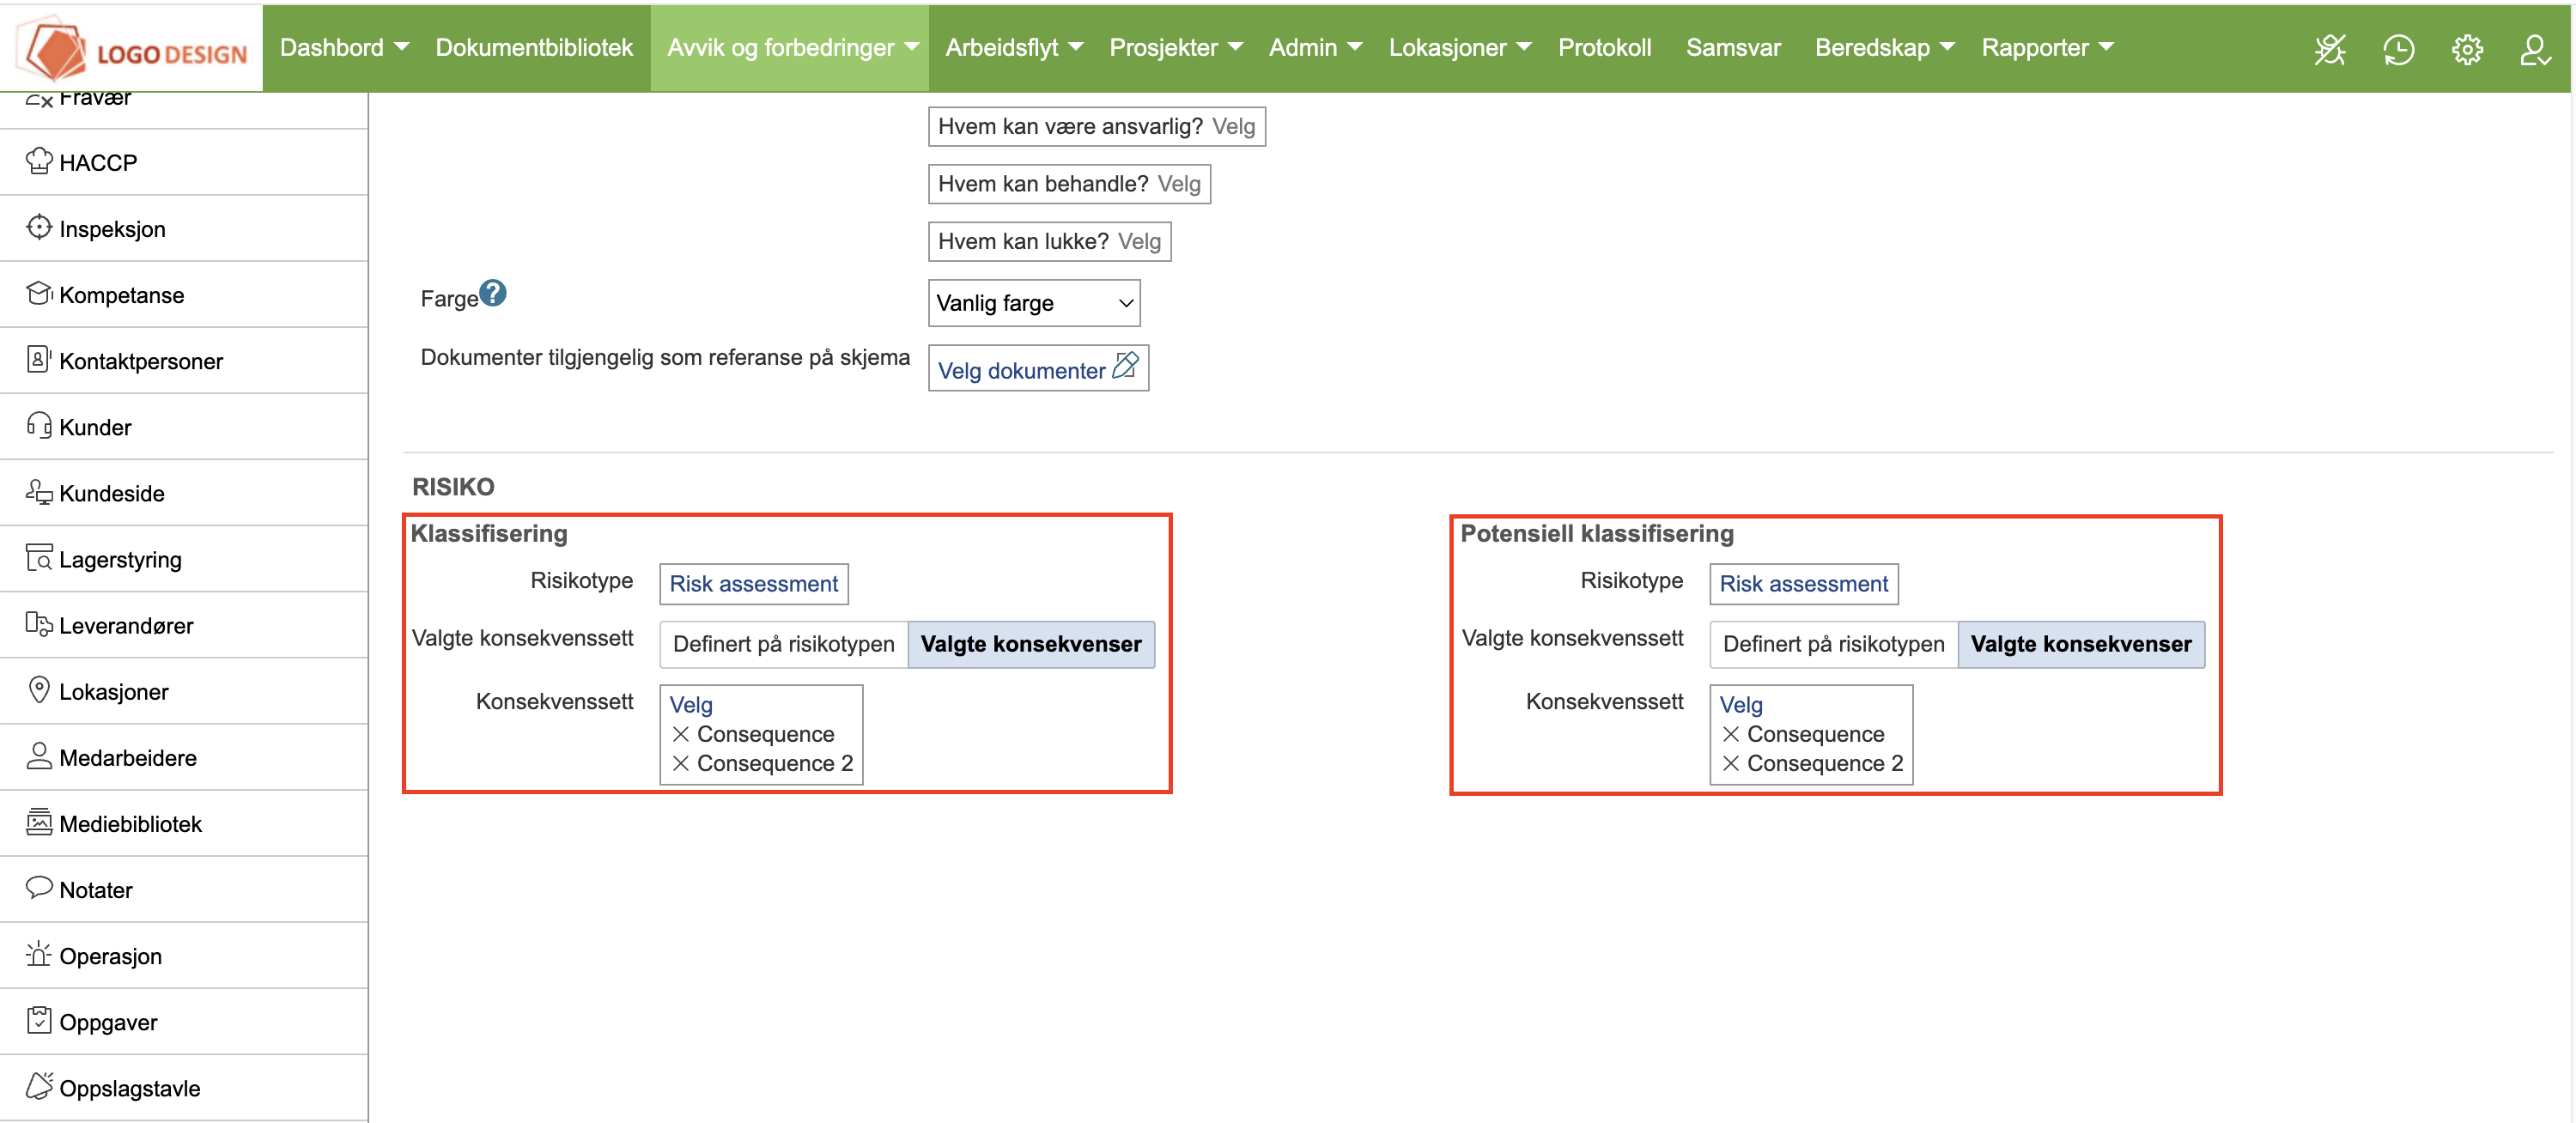
Task: Click the user profile icon
Action: tap(2534, 49)
